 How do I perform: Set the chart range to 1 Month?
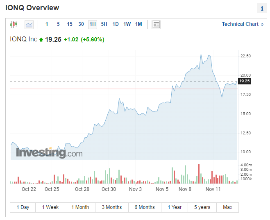(x=80, y=207)
